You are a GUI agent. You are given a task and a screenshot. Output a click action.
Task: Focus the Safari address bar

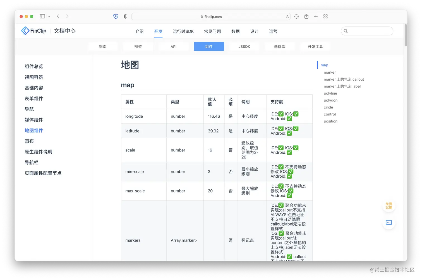click(x=211, y=17)
